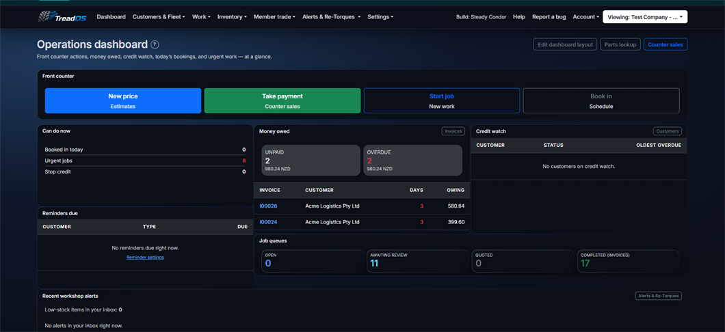Start a new job via Start job
725x332 pixels.
pos(442,100)
